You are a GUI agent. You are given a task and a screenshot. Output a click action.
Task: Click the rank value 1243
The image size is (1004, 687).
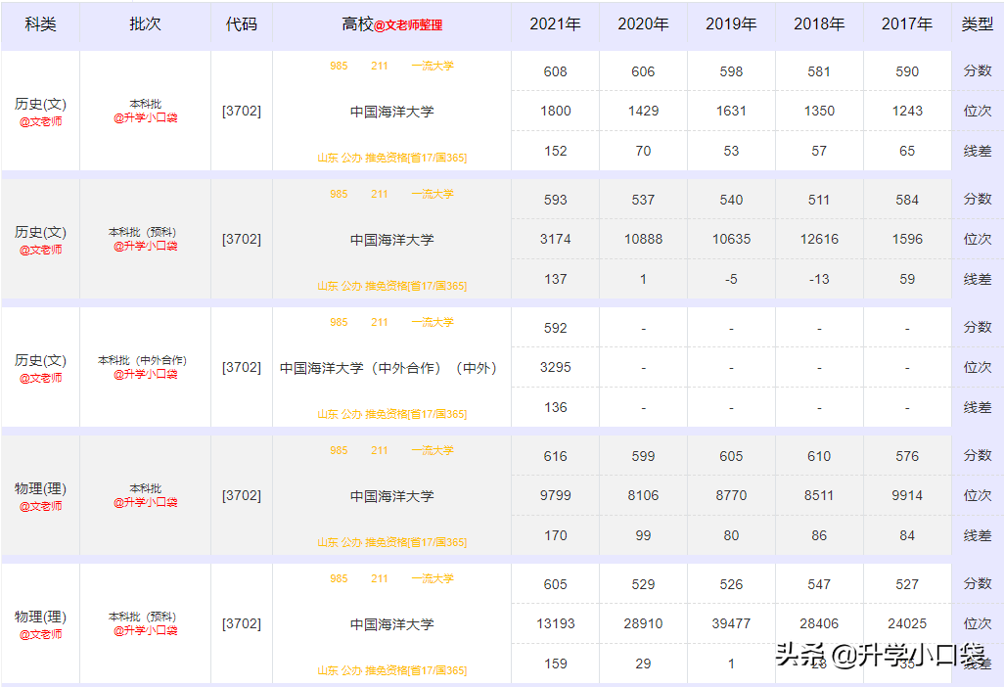tap(907, 112)
